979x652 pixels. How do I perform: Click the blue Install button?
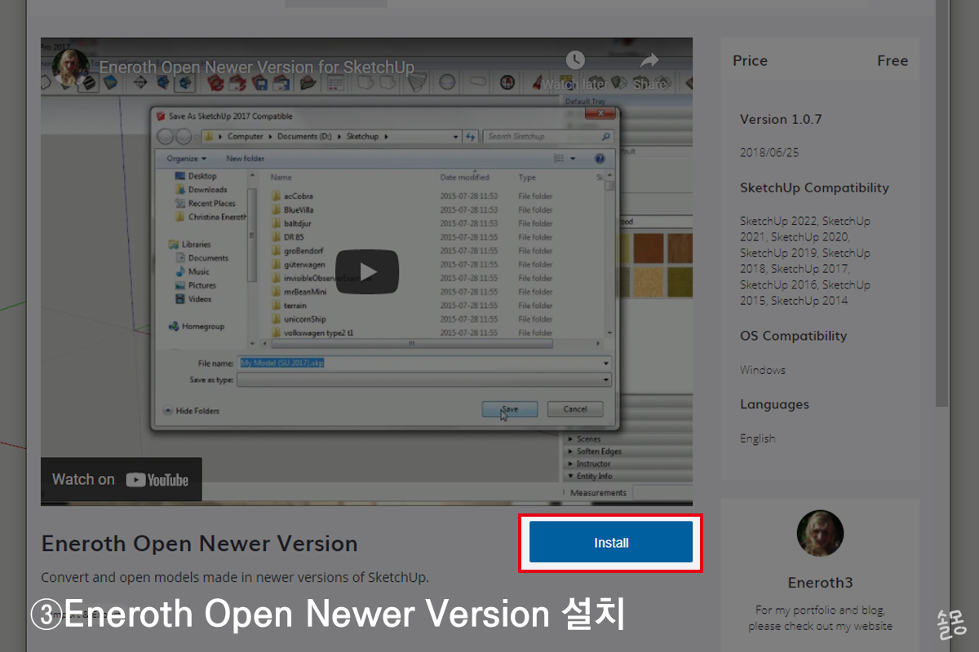click(x=611, y=543)
